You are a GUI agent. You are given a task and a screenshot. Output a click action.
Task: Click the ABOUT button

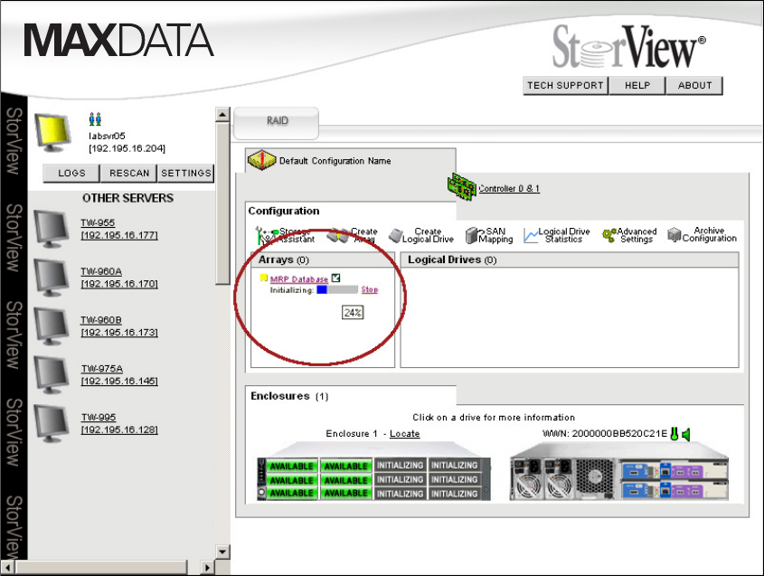(x=694, y=85)
